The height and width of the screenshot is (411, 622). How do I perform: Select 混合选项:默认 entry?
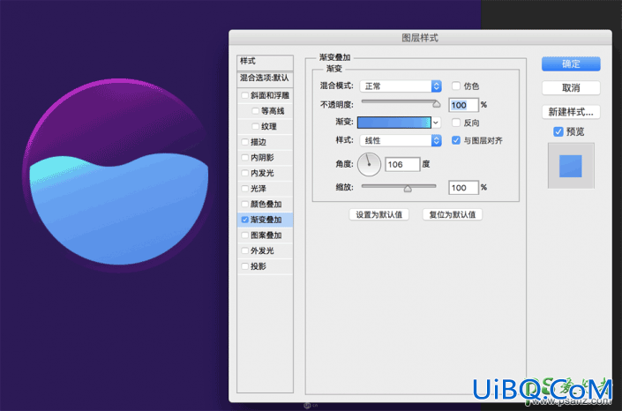pyautogui.click(x=265, y=78)
